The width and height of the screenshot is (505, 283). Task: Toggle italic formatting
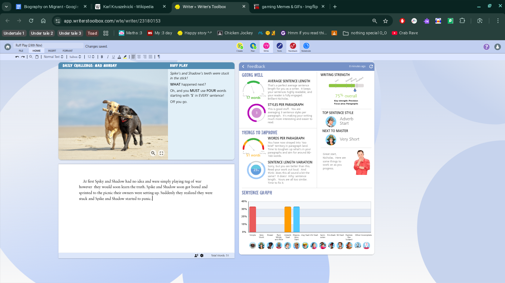click(108, 57)
